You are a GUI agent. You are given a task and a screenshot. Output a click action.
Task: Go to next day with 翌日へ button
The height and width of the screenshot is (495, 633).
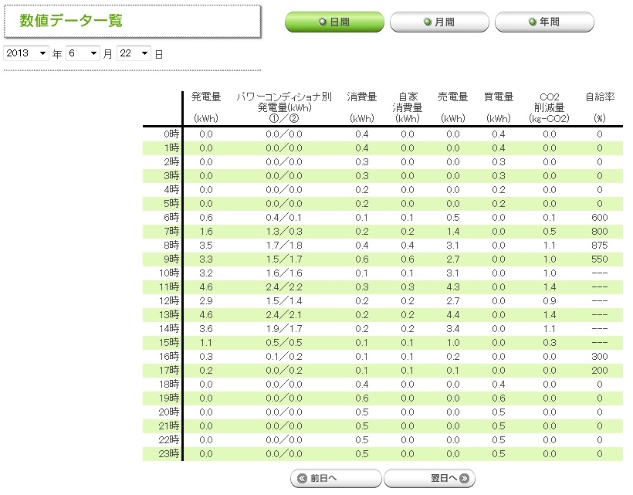429,479
